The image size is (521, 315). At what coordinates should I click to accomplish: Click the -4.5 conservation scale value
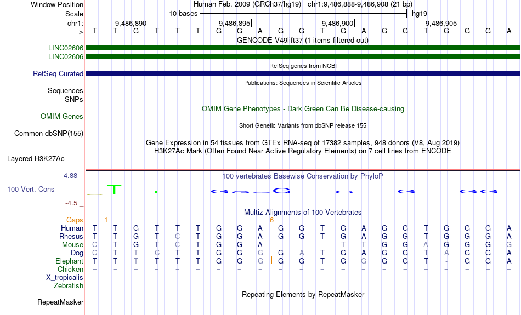(71, 203)
